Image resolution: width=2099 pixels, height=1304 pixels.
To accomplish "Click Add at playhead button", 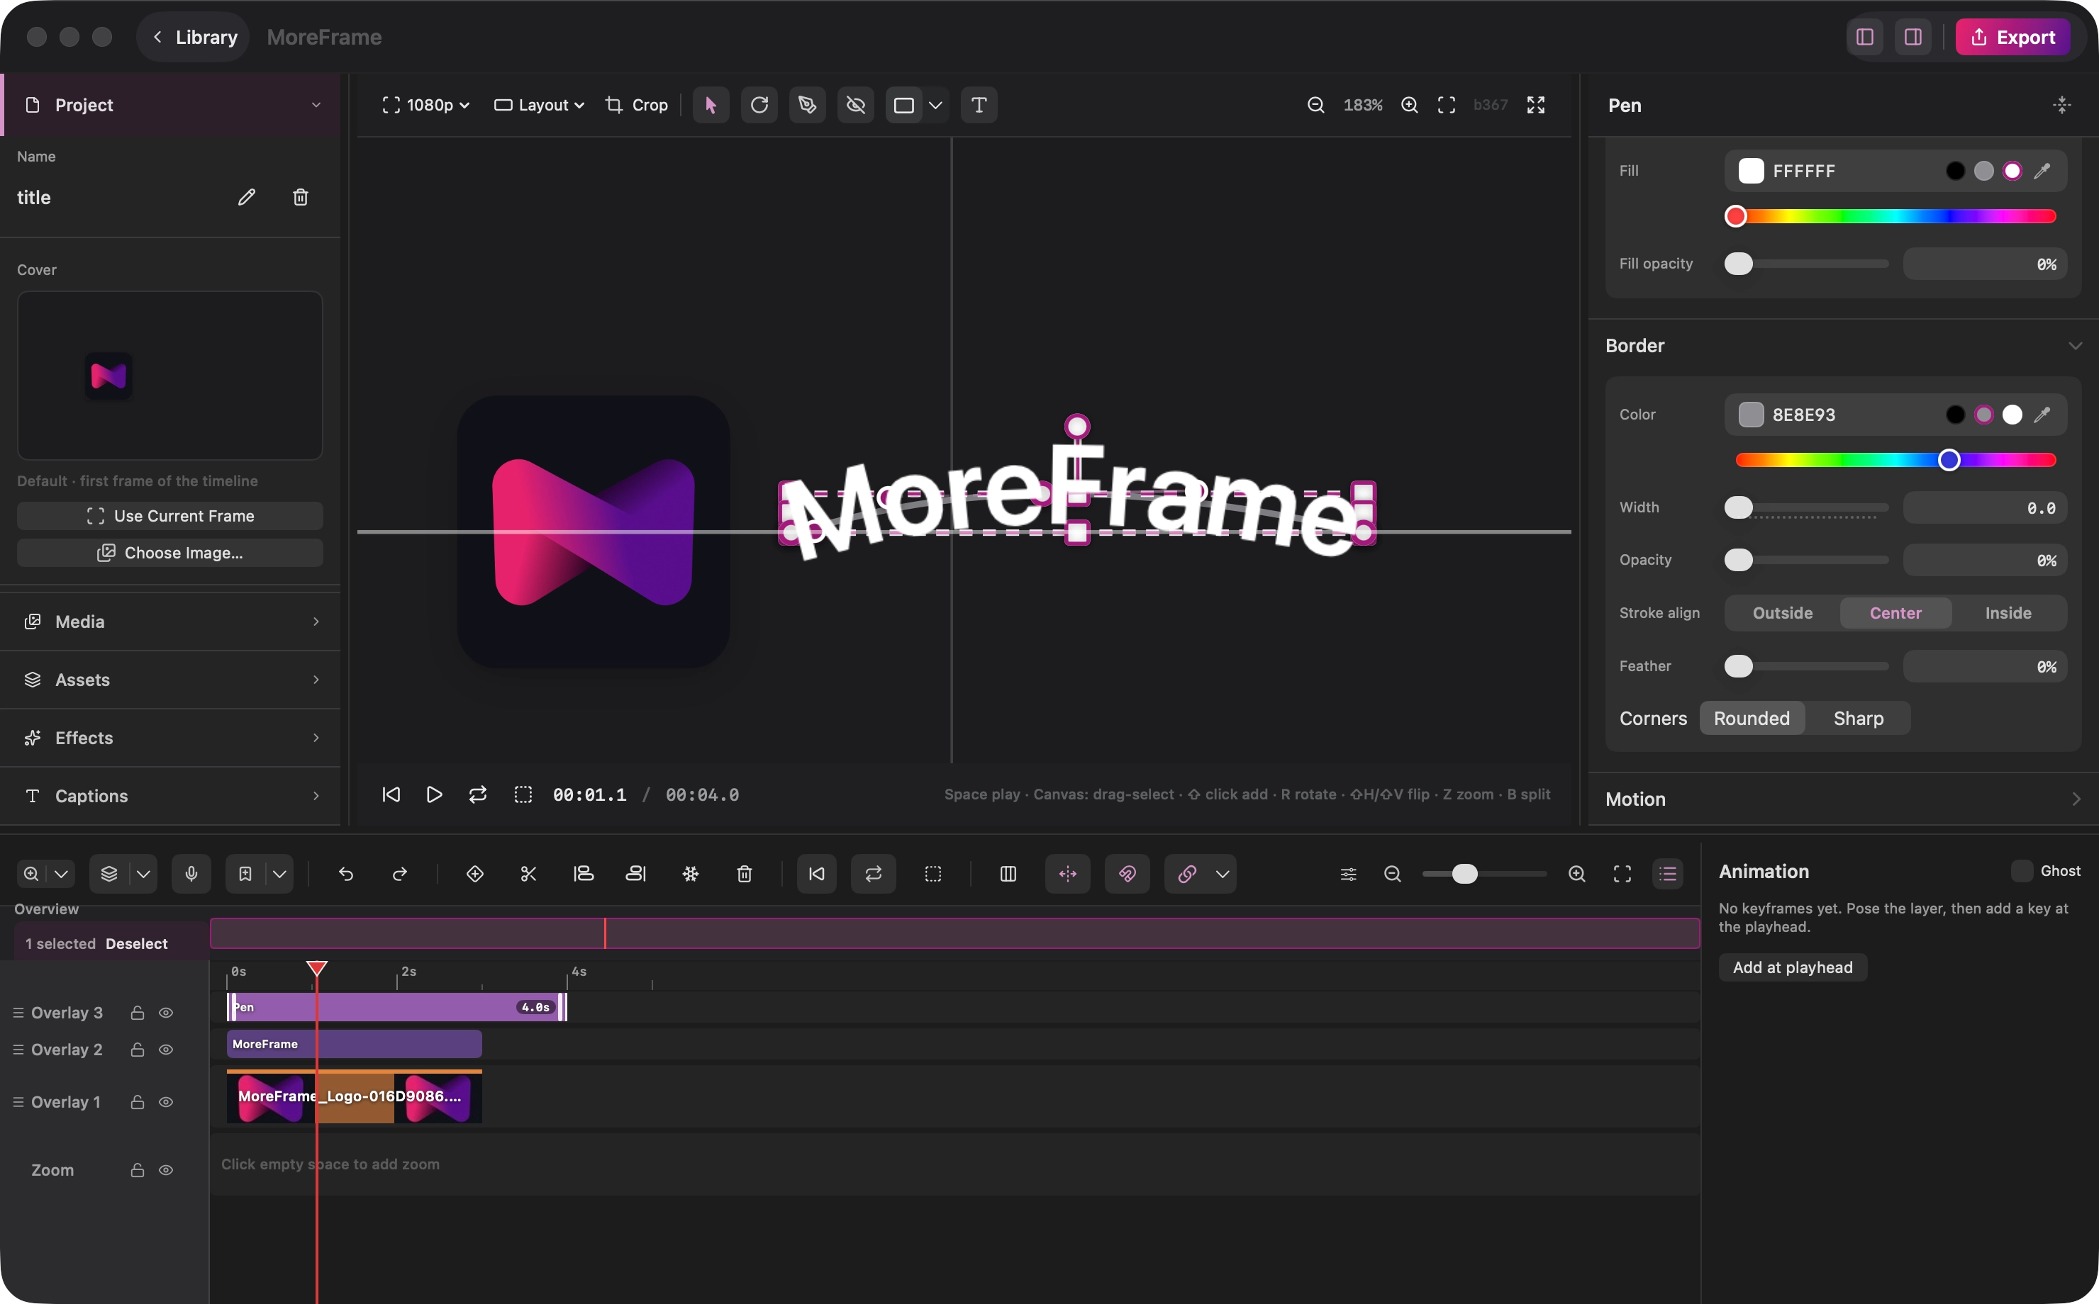I will point(1793,967).
